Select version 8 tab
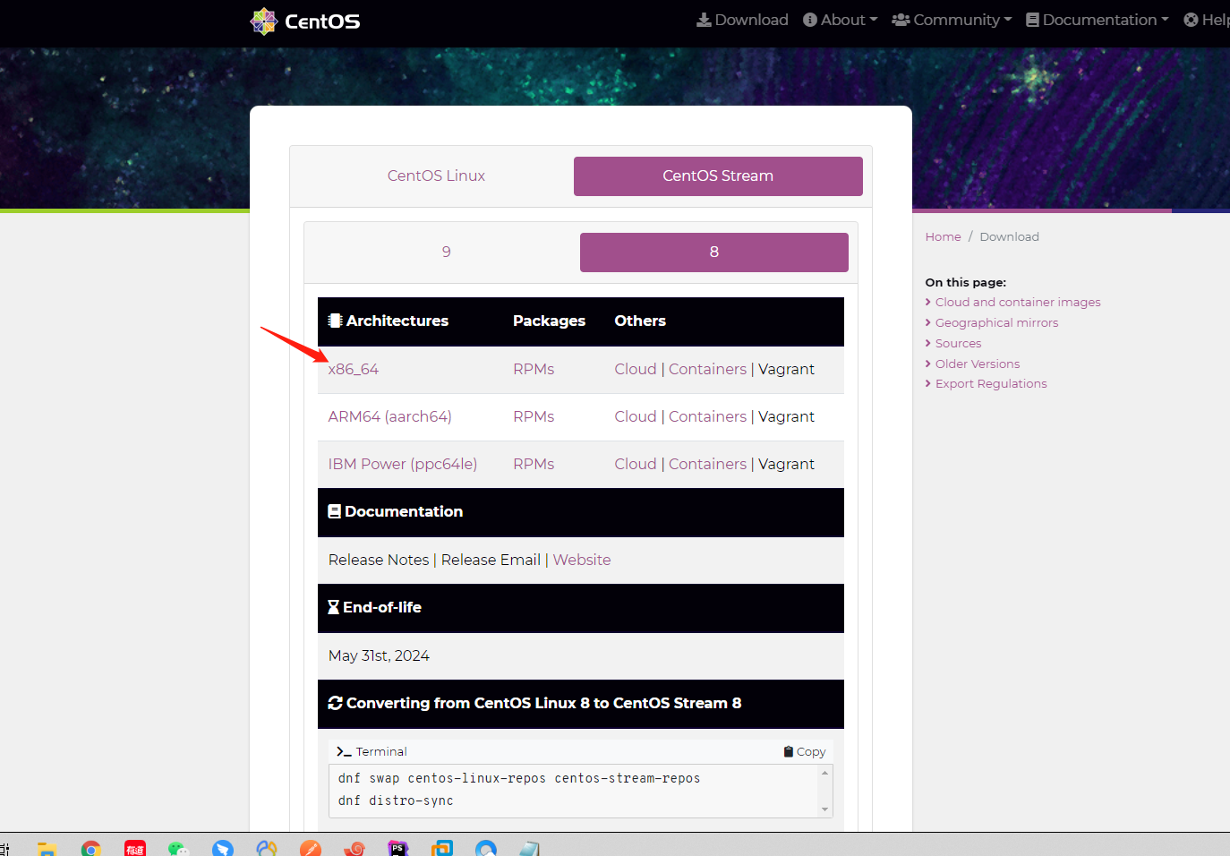 click(x=713, y=252)
